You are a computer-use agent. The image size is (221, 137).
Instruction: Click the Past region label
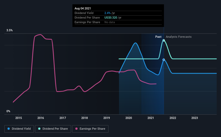158,37
